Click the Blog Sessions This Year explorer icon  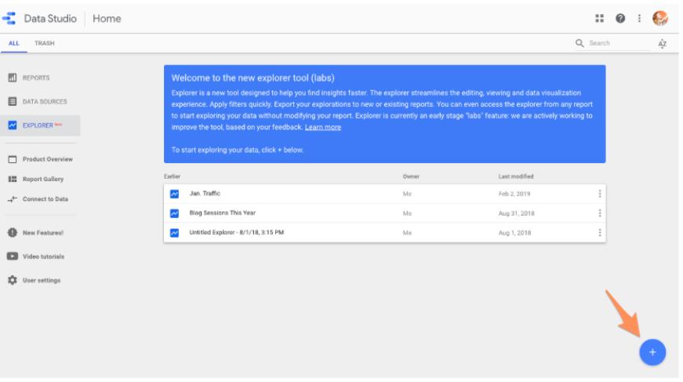pos(174,213)
